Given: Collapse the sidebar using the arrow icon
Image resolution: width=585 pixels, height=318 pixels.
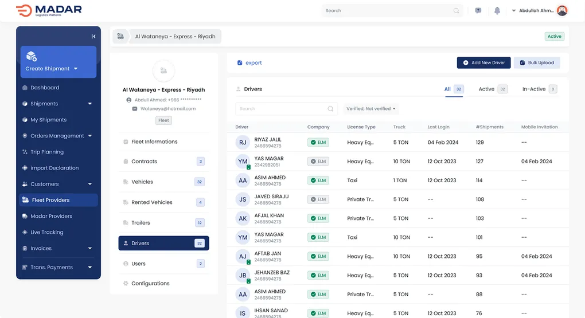Looking at the screenshot, I should click(x=93, y=36).
